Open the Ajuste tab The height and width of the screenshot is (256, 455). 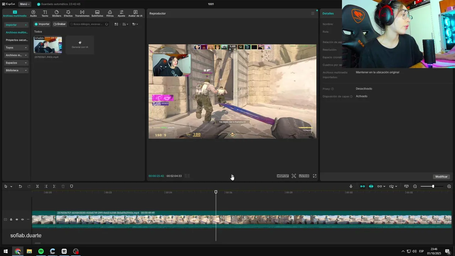tap(122, 14)
